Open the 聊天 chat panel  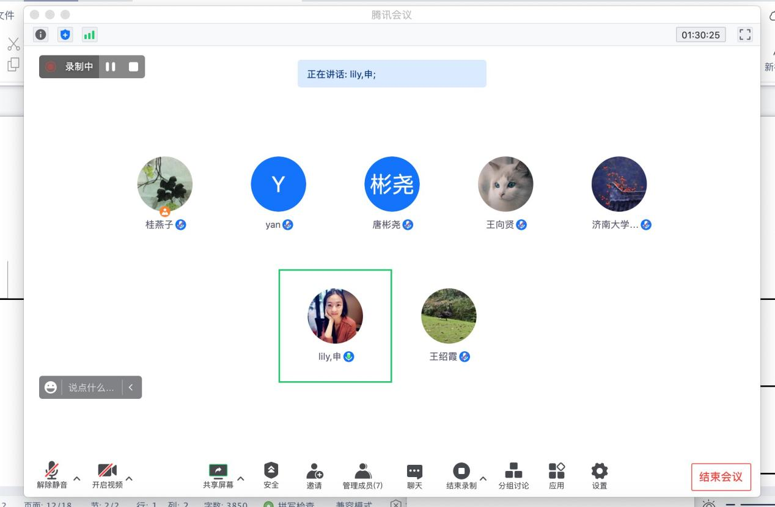coord(414,475)
